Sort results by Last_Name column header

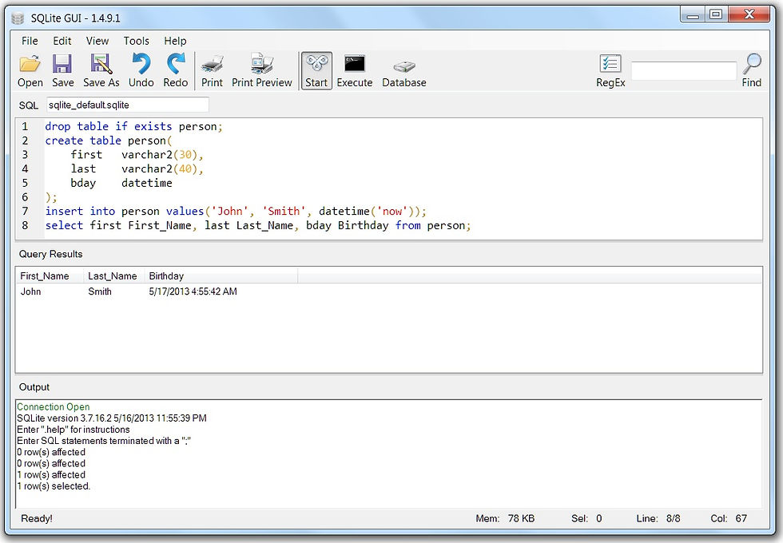pos(113,276)
